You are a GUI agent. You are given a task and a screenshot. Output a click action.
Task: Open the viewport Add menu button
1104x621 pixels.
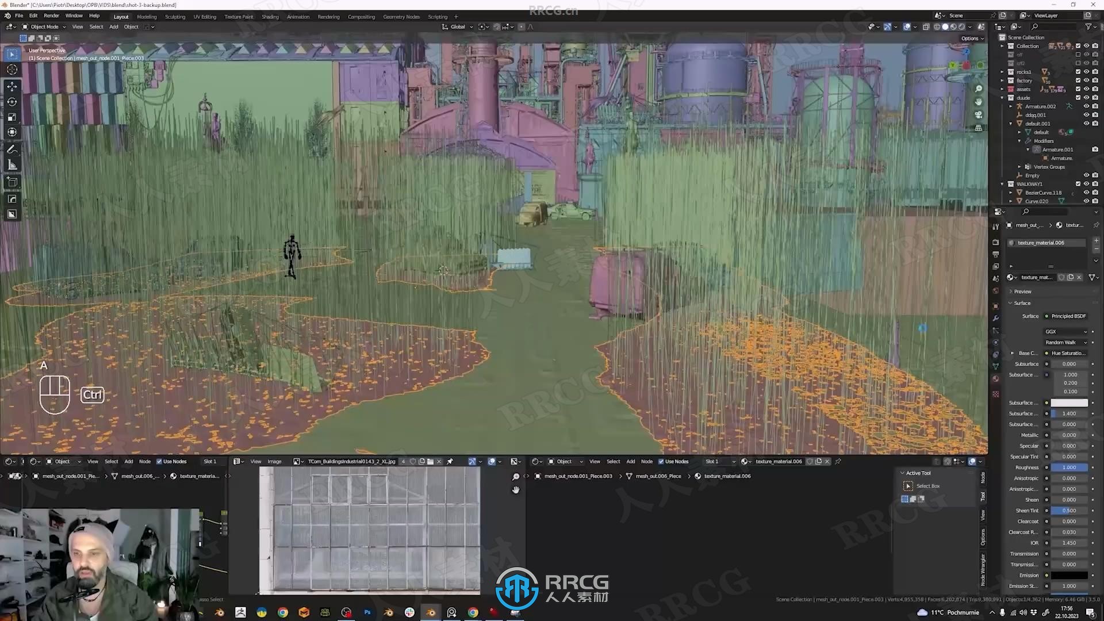click(114, 26)
